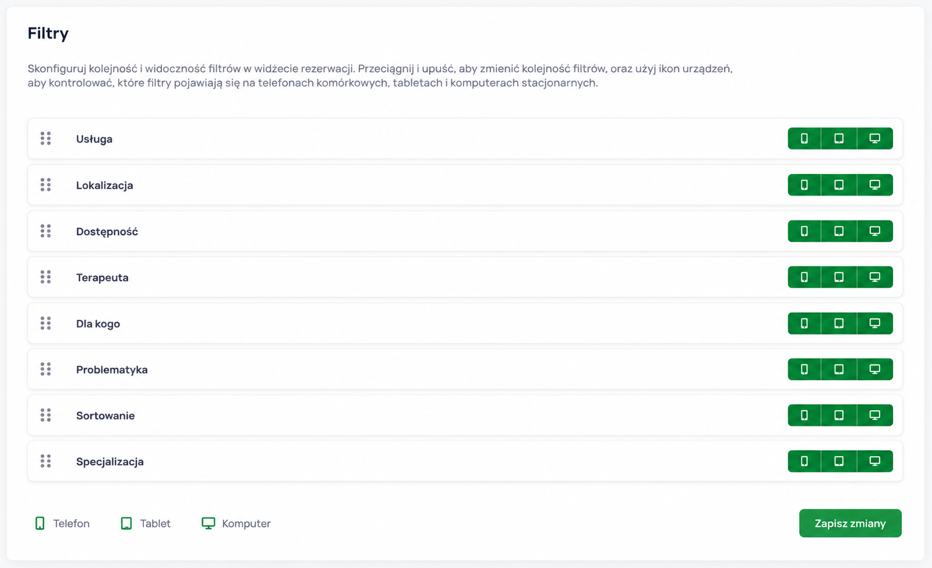
Task: Click the drag handle of Problematyka row
Action: coord(46,369)
